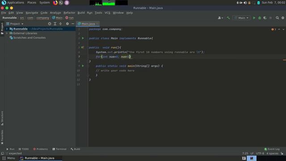Open the Terminal tool window
The width and height of the screenshot is (286, 161).
(x=59, y=149)
